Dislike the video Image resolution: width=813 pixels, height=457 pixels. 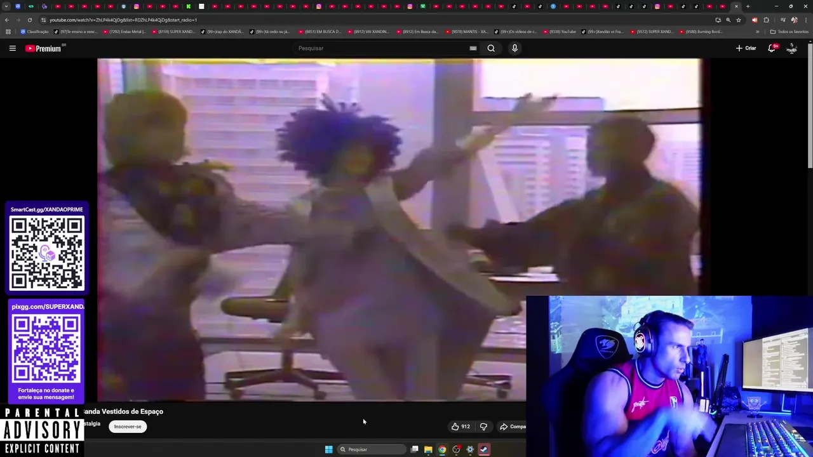click(483, 427)
